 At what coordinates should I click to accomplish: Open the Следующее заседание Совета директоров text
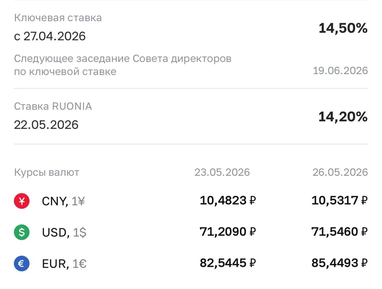tap(123, 58)
